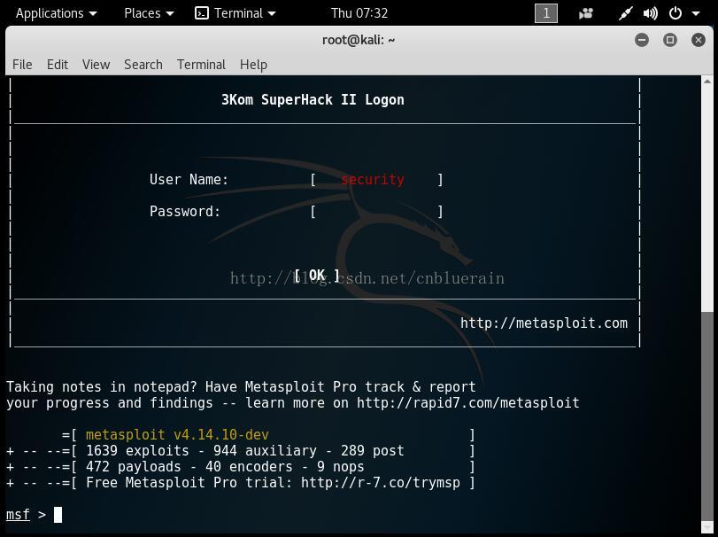Click the http://metasploit.com text

pos(544,323)
